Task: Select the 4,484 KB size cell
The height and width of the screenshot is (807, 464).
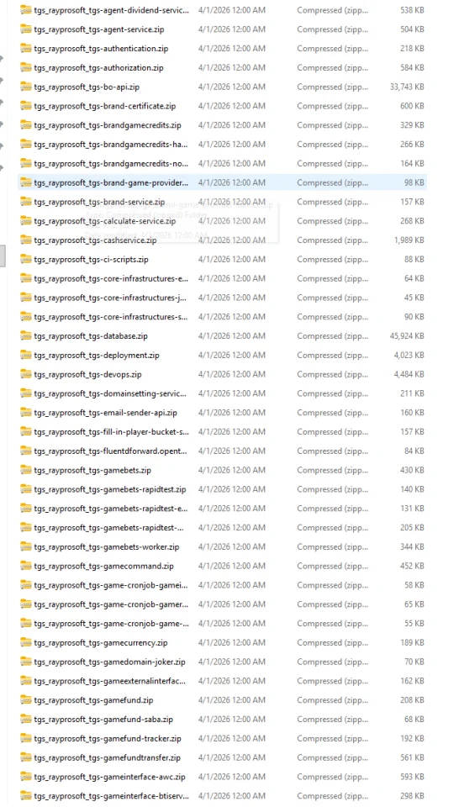Action: [409, 374]
